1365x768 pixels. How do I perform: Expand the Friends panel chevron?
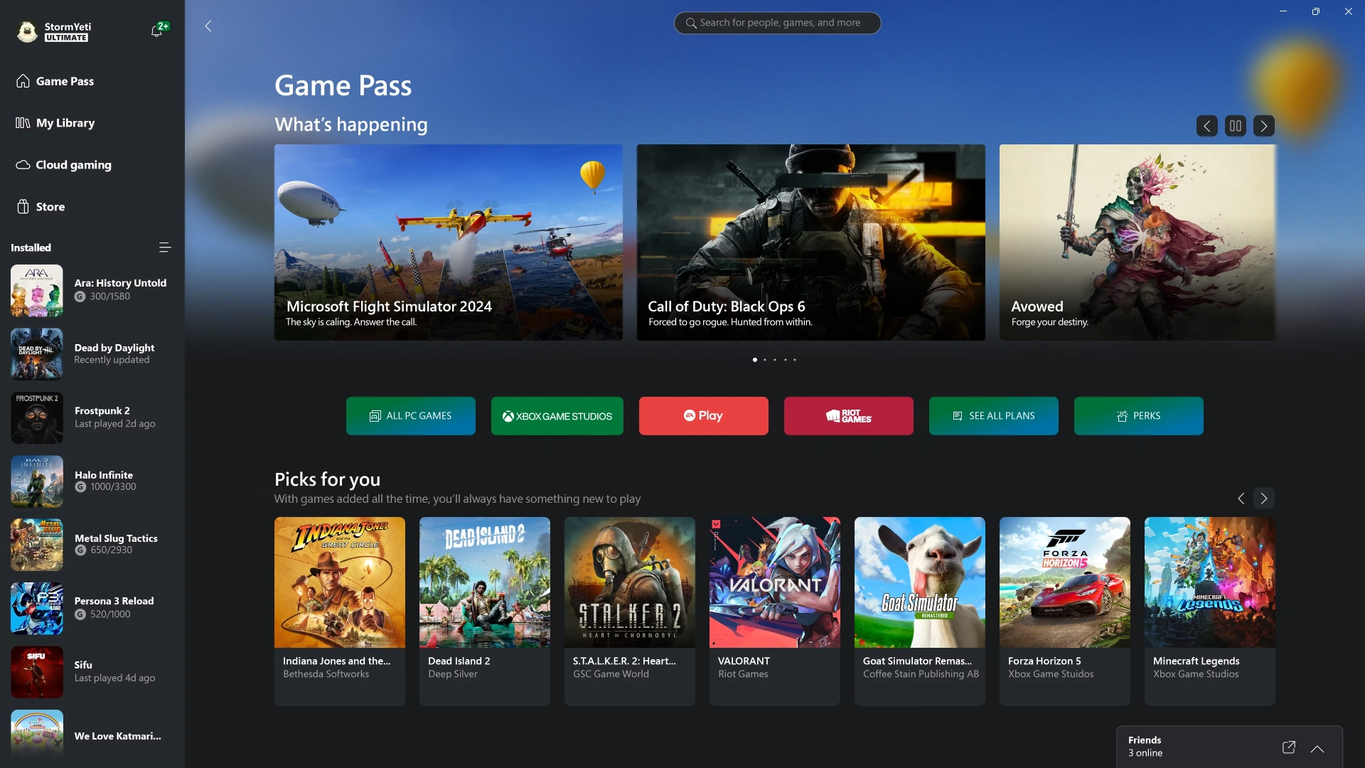1317,748
